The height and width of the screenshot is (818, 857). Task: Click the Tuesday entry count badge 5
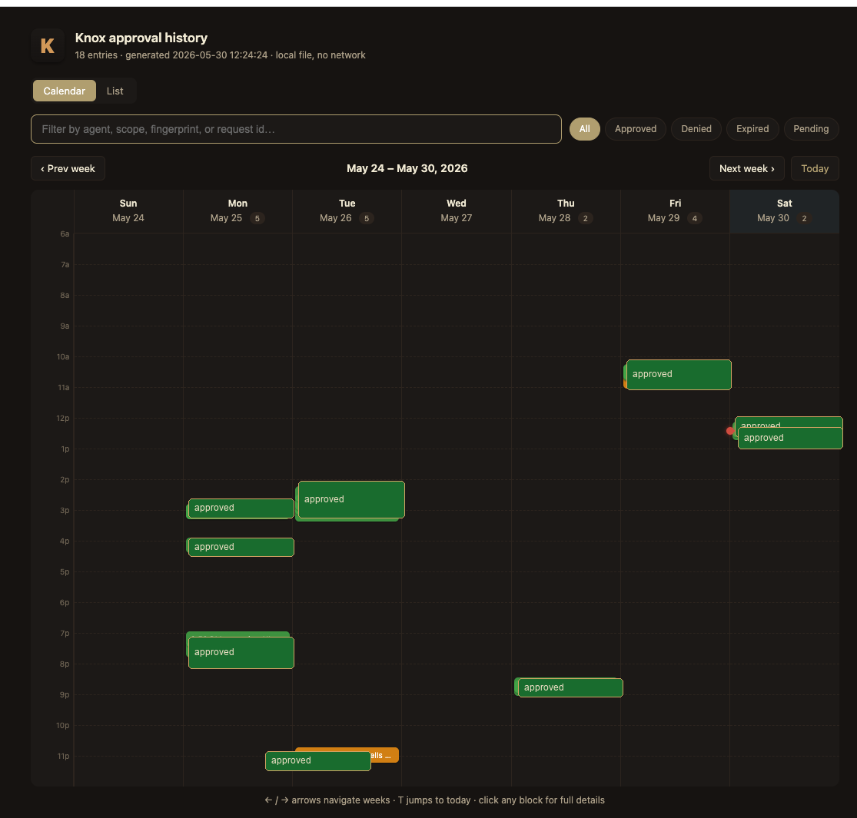pyautogui.click(x=367, y=218)
